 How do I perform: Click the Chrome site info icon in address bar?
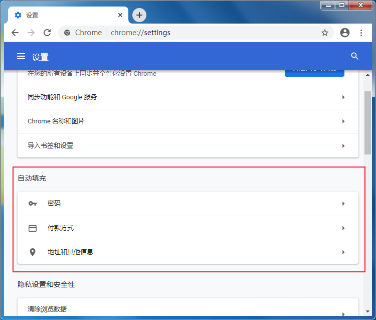[x=67, y=33]
